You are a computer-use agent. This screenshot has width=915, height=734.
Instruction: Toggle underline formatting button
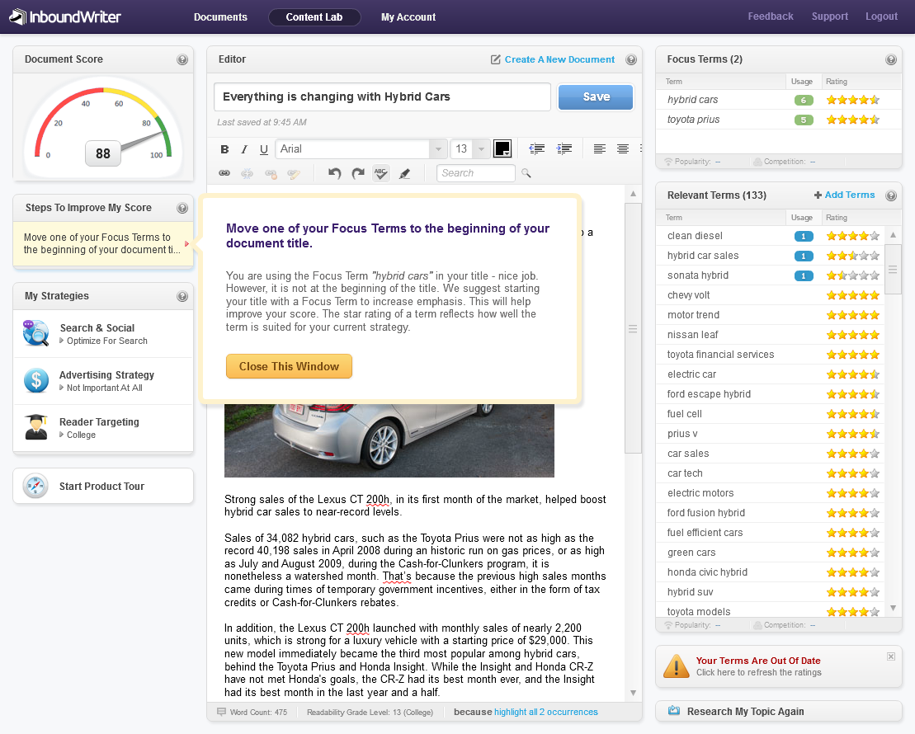pos(264,149)
